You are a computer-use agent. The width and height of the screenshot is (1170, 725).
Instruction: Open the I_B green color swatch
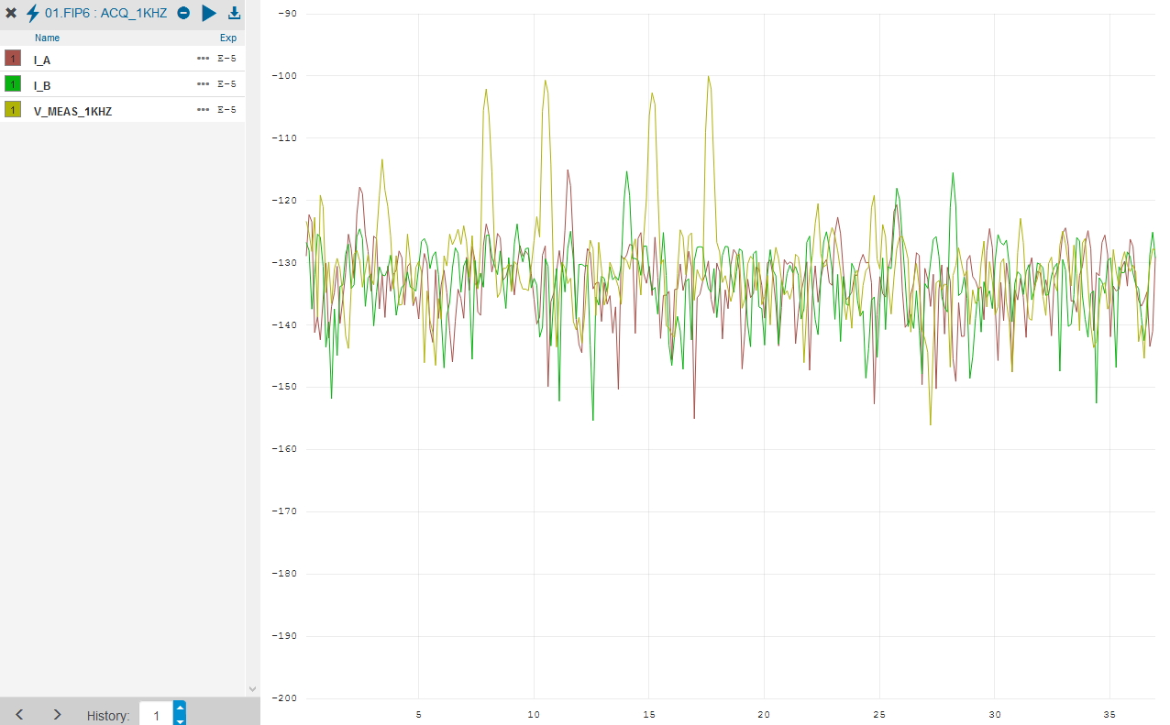[x=13, y=84]
